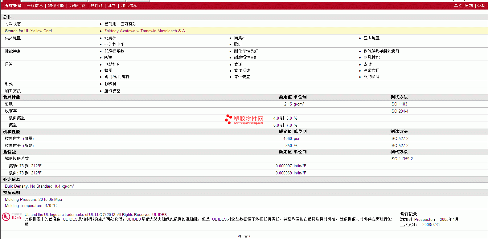Open the 力学性能 tab
Screen dimensions: 488x239
77,6
